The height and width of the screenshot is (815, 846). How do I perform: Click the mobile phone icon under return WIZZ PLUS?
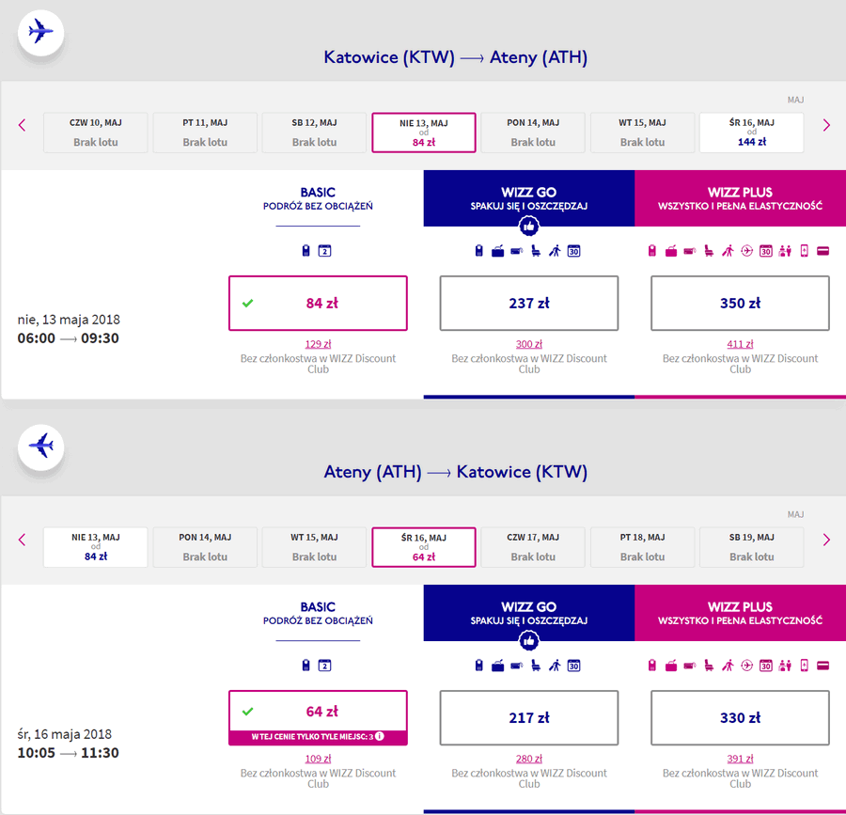point(804,666)
